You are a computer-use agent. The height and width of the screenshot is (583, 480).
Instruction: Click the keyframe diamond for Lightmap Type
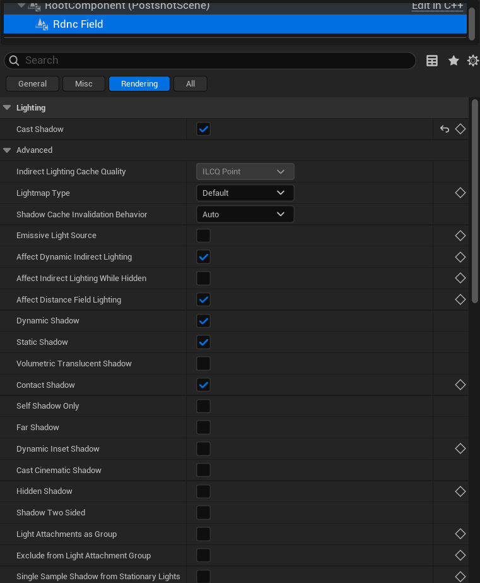460,193
